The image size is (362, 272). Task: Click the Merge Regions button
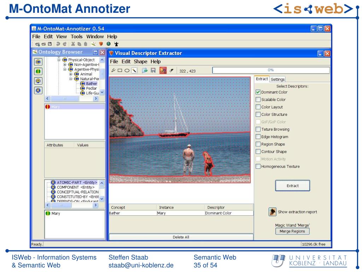[x=292, y=231]
